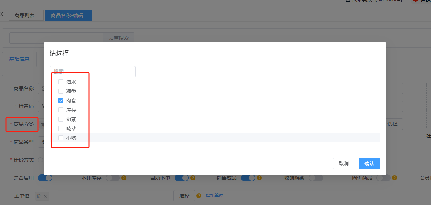
Task: Click help icon next to 固价商品
Action: coord(395,178)
